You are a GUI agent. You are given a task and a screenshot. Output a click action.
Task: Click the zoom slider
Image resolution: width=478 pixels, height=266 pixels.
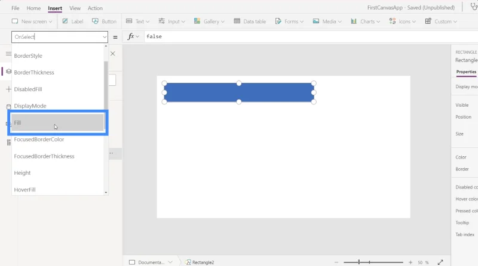click(373, 262)
